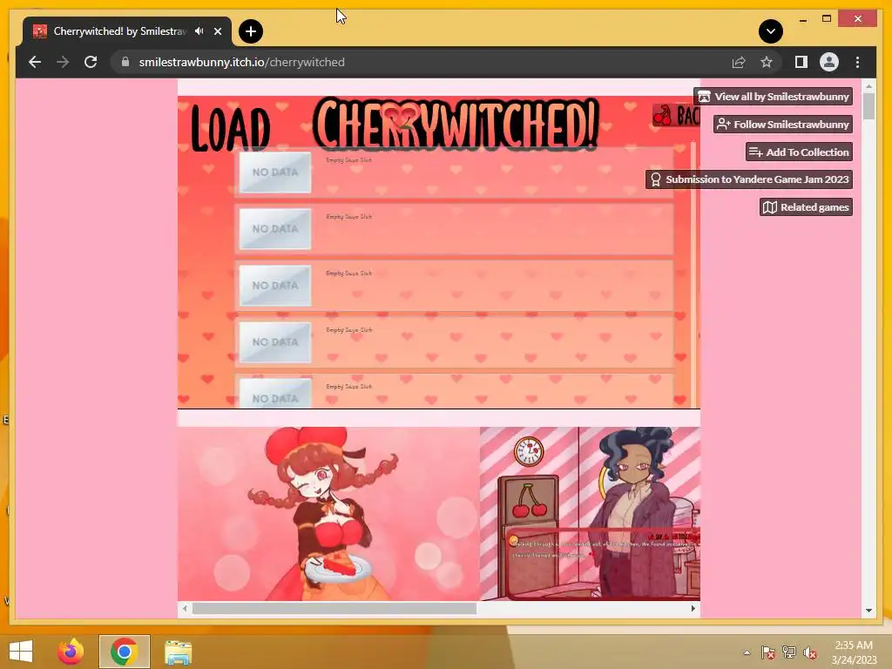Open Submission to Yandere Game Jam 2023
Viewport: 892px width, 669px height.
pyautogui.click(x=749, y=179)
